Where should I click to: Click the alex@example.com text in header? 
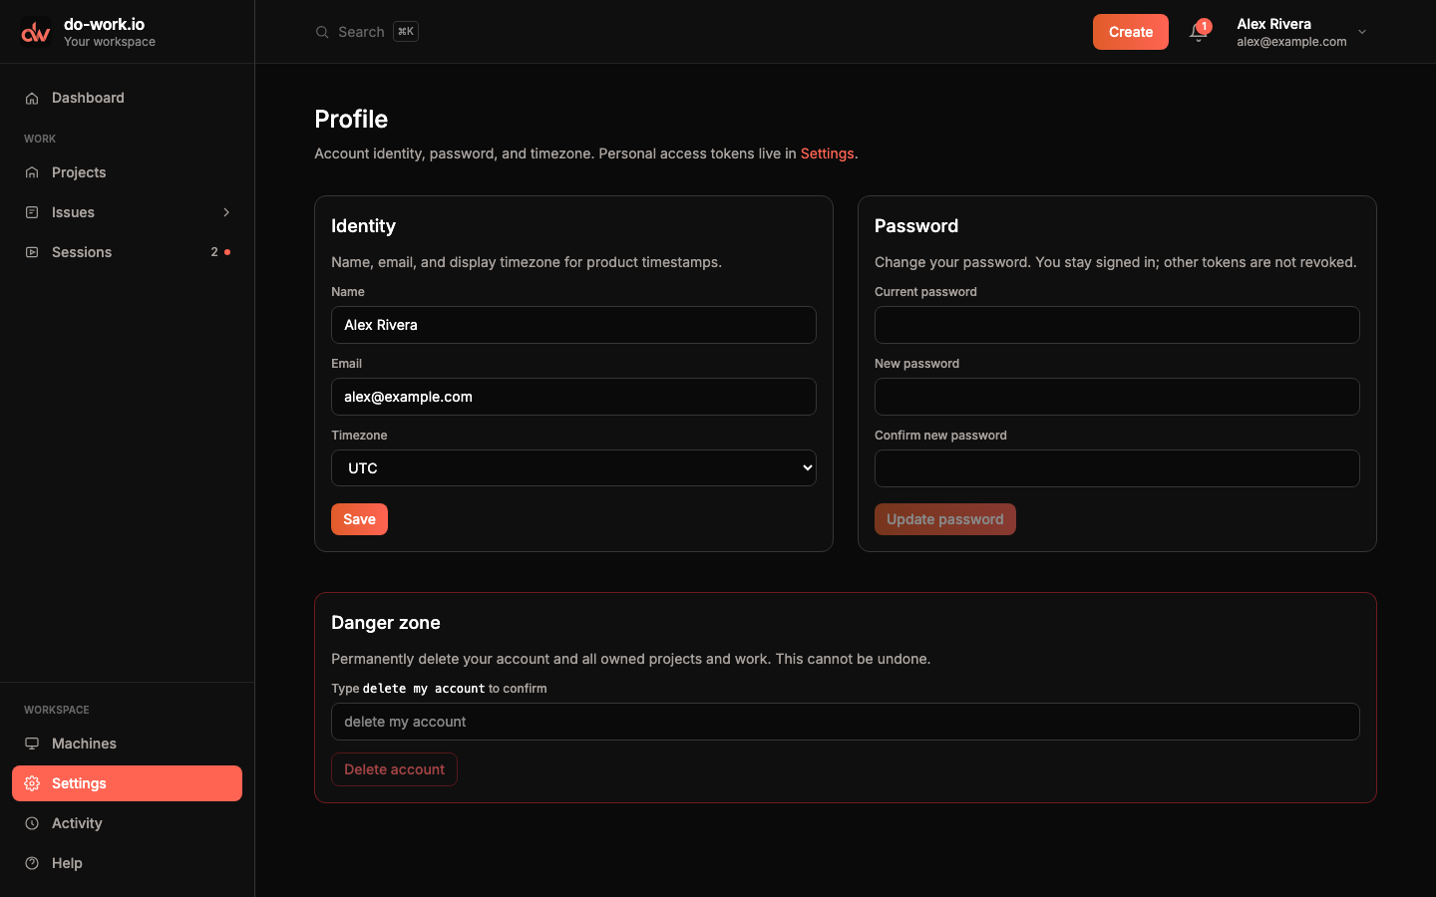point(1291,42)
